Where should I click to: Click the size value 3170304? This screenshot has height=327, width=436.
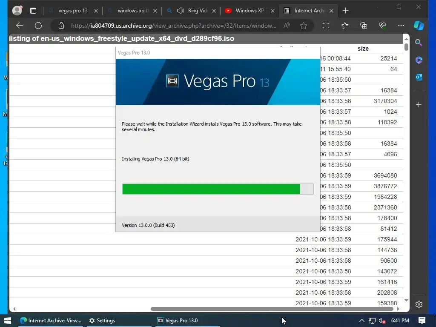[385, 101]
